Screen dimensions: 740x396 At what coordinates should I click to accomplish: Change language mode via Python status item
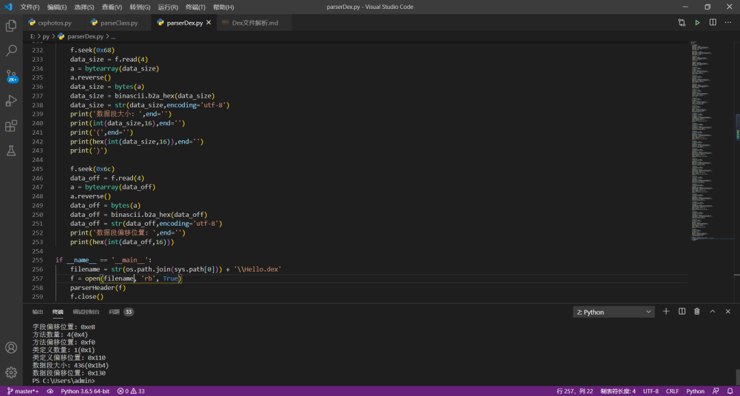pyautogui.click(x=695, y=391)
